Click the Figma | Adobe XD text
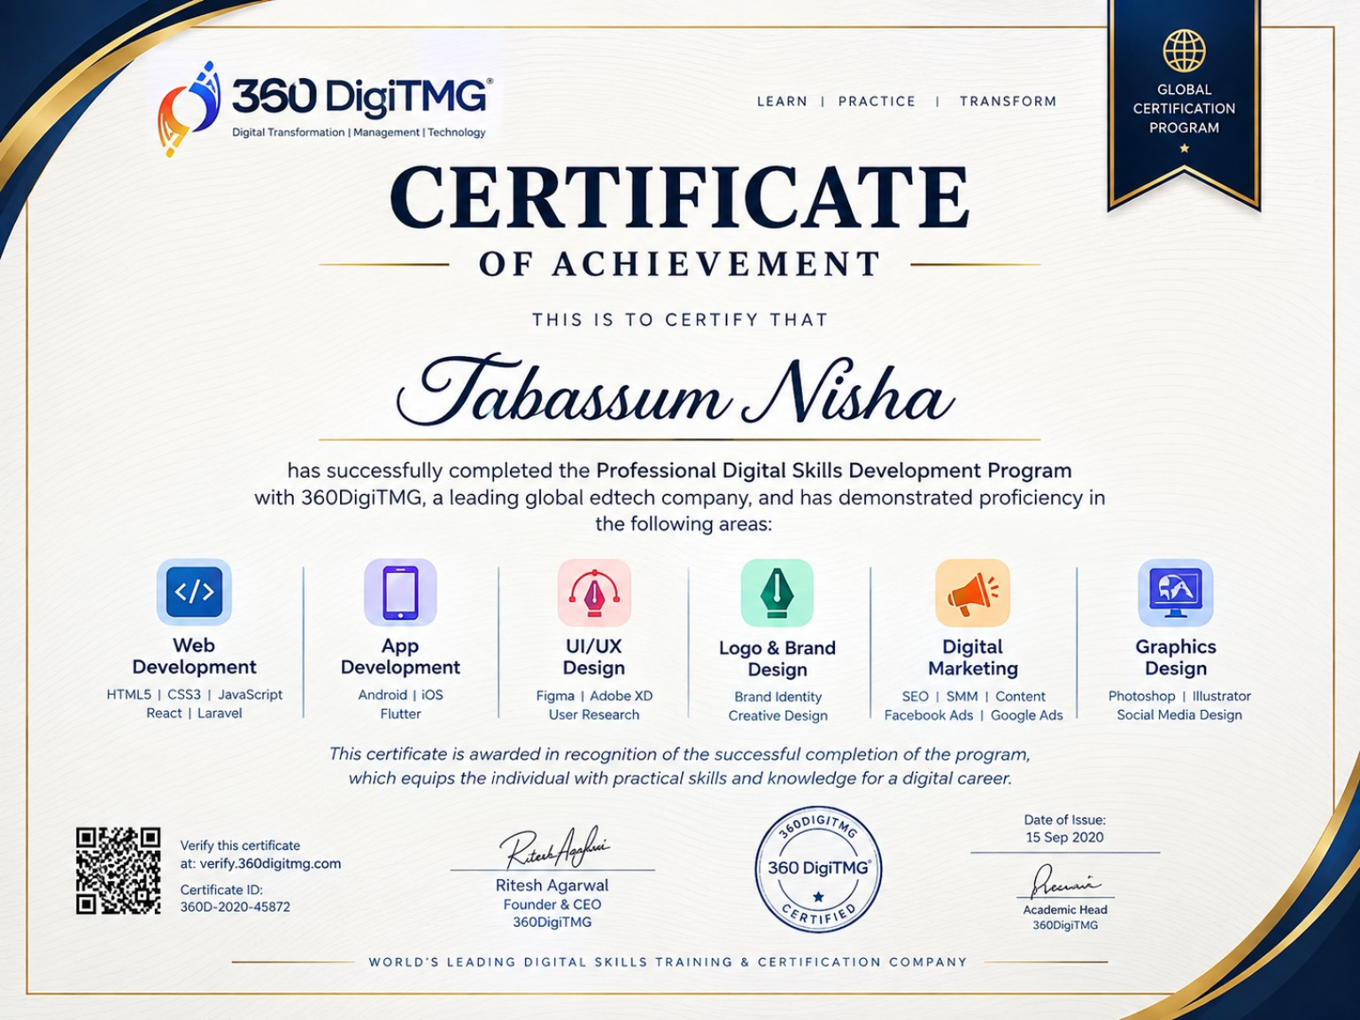 [594, 696]
